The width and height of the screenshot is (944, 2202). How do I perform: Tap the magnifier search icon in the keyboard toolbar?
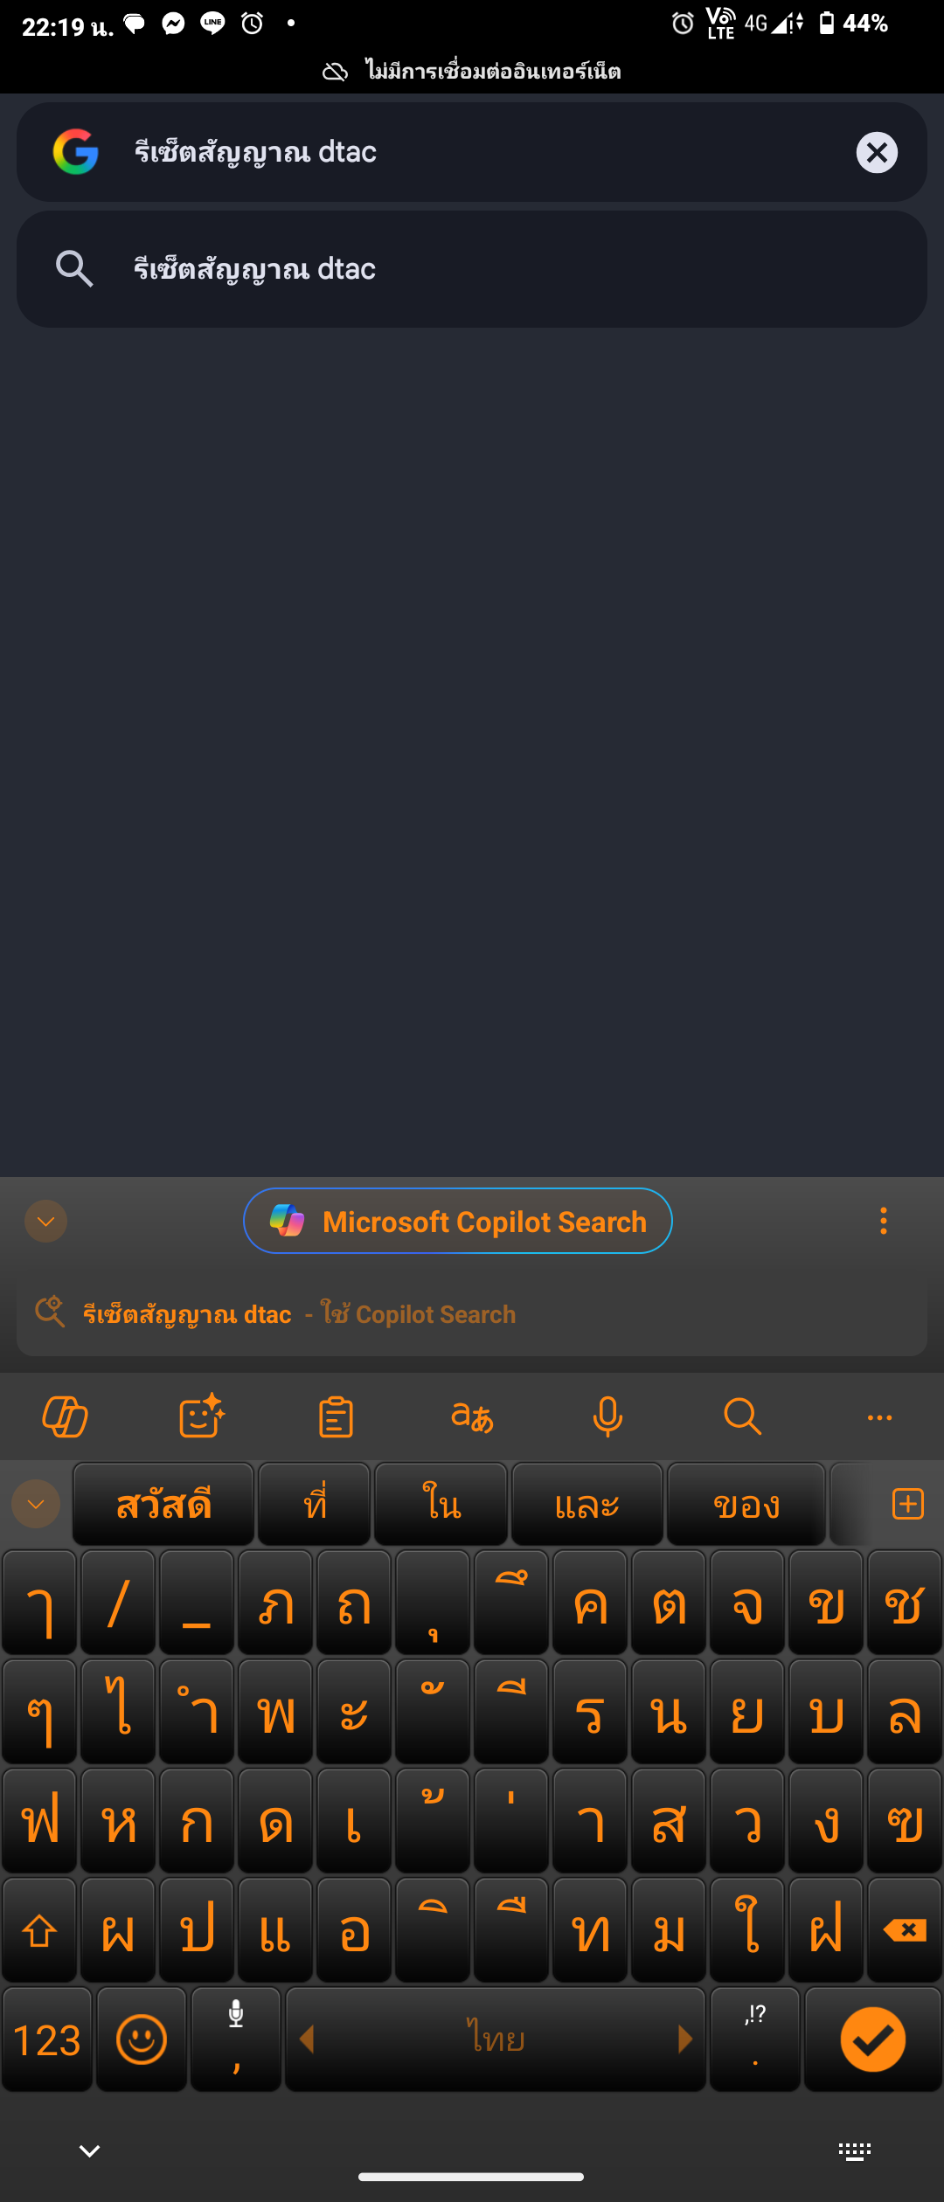743,1416
